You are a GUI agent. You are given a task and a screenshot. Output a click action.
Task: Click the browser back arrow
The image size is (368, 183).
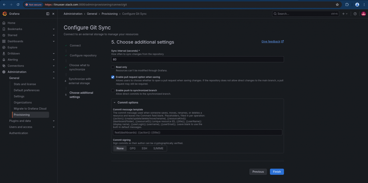click(x=4, y=4)
